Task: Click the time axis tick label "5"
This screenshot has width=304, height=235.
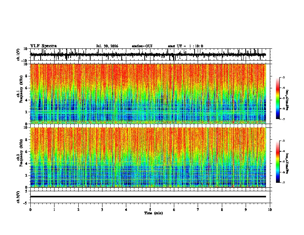Action: (150, 210)
